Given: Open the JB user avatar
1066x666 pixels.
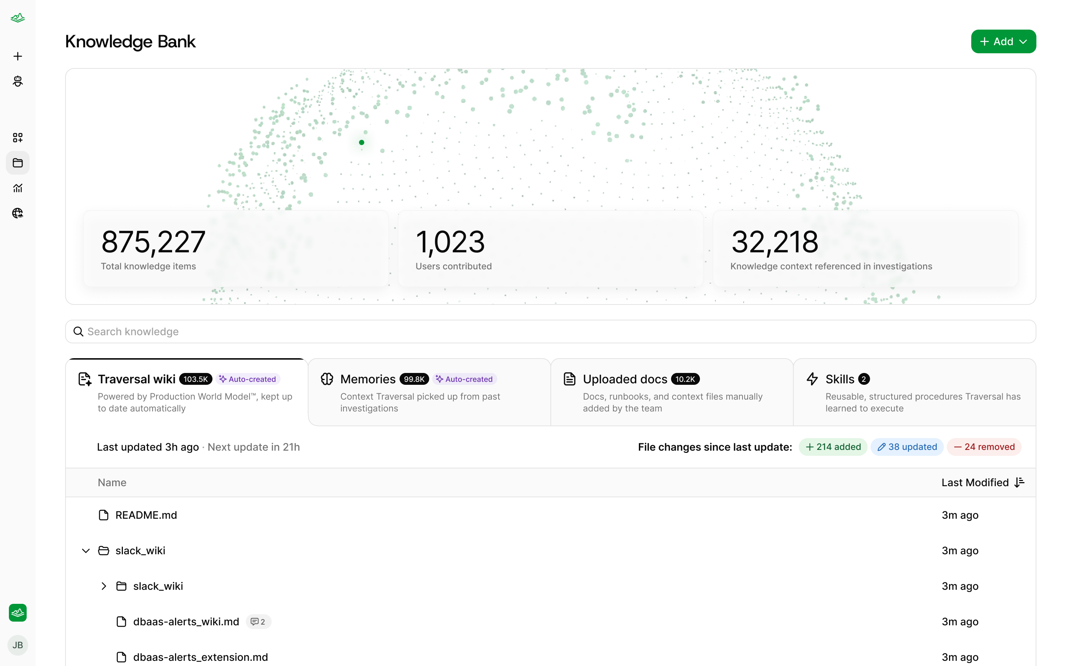Looking at the screenshot, I should [x=18, y=645].
